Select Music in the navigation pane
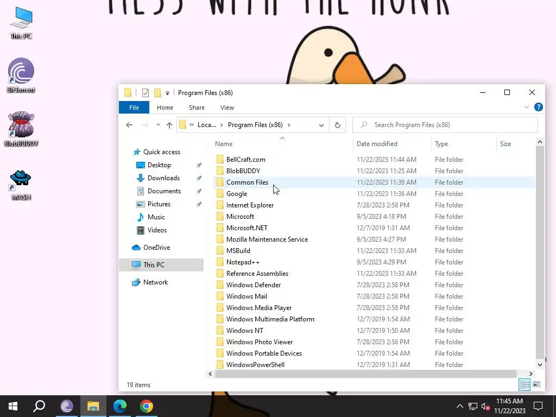 pos(156,217)
